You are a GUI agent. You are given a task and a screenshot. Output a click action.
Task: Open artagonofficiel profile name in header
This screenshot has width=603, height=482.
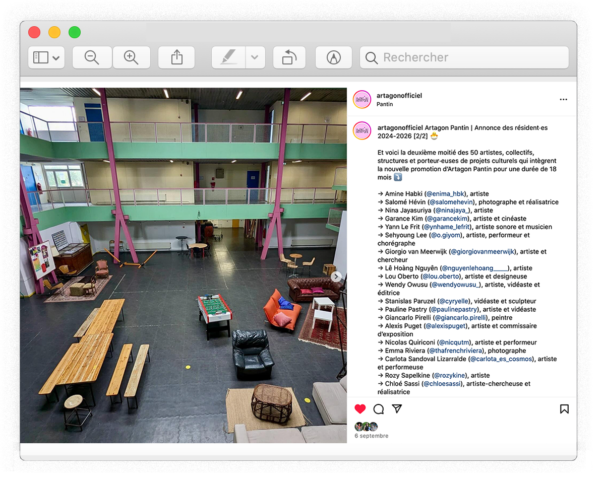[399, 95]
